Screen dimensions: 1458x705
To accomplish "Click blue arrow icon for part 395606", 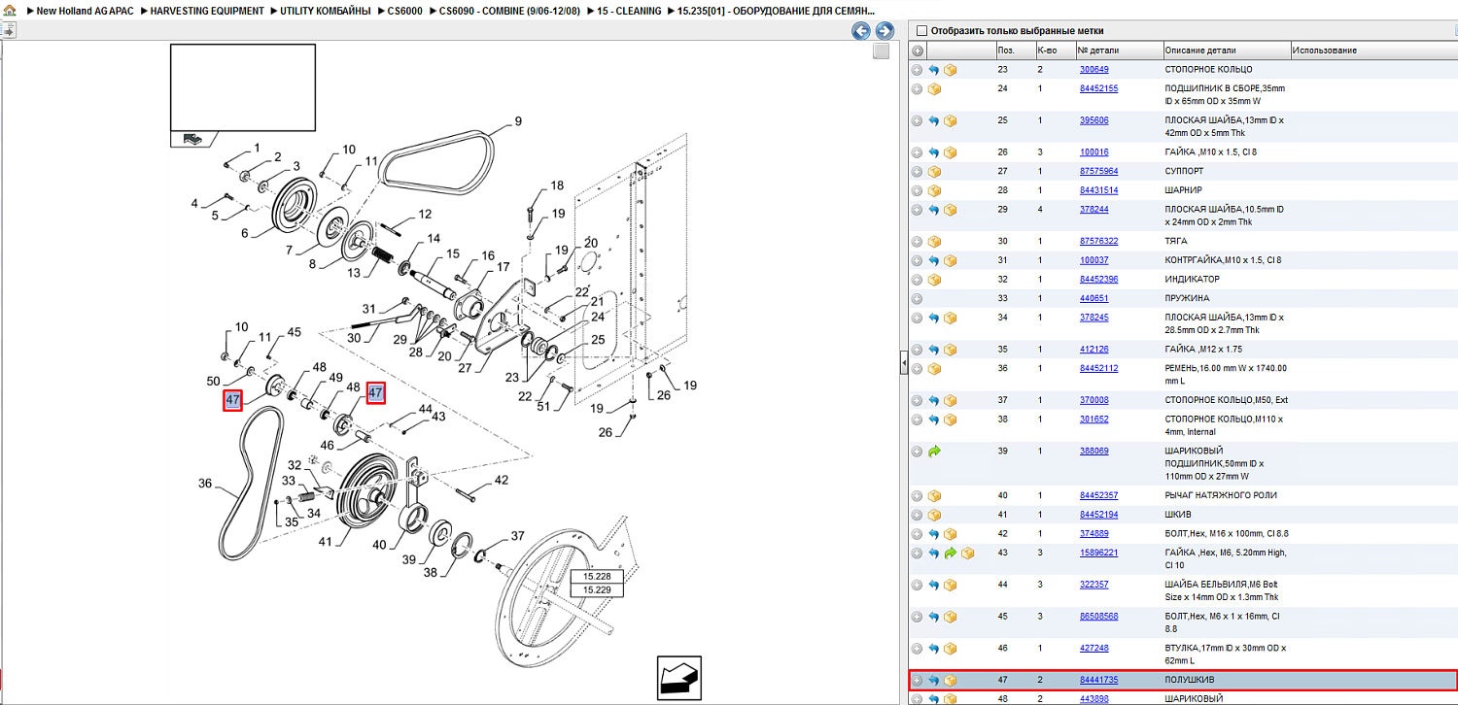I will coord(934,120).
